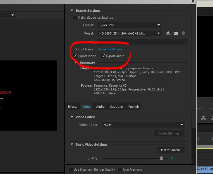Collapse the Export Settings section
This screenshot has width=213, height=174.
72,10
